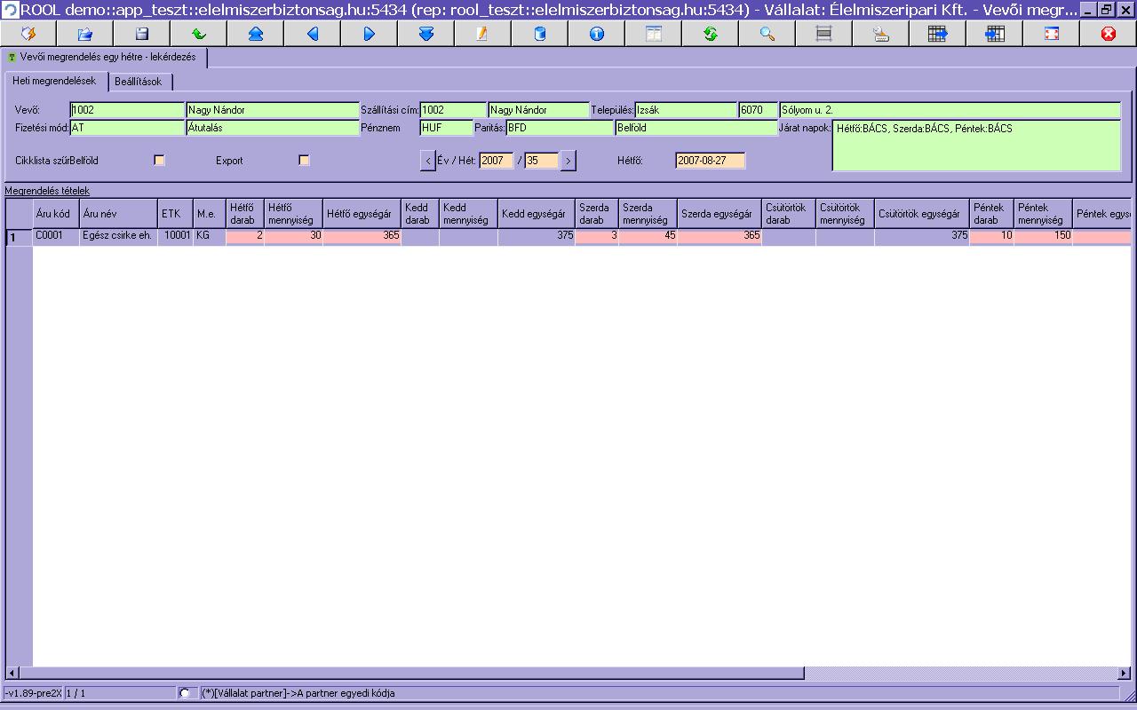Click the blue info circle icon
Viewport: 1137px width, 710px height.
click(597, 34)
